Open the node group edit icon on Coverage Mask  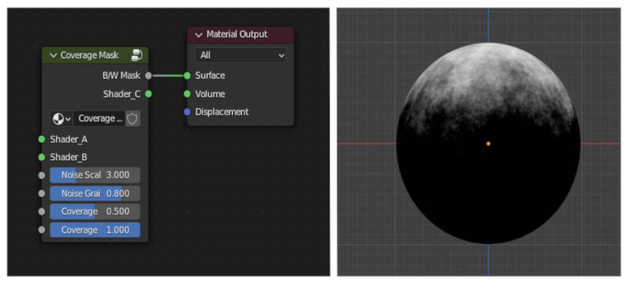point(136,55)
